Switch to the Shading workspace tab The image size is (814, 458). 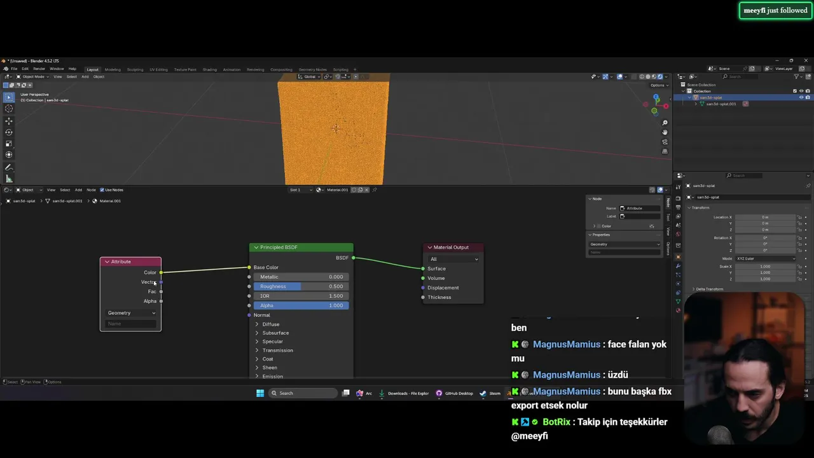point(210,69)
